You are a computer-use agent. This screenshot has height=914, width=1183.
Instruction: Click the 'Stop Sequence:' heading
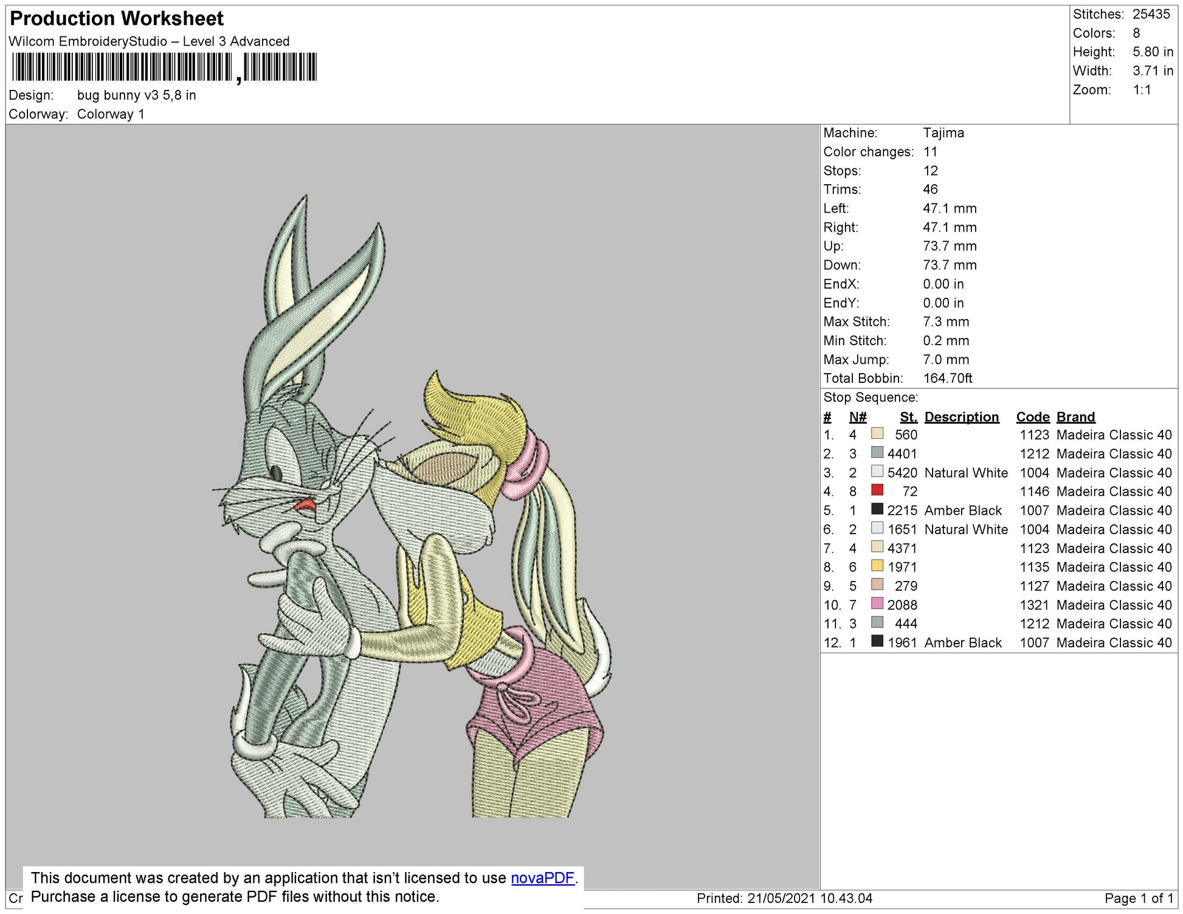tap(871, 397)
